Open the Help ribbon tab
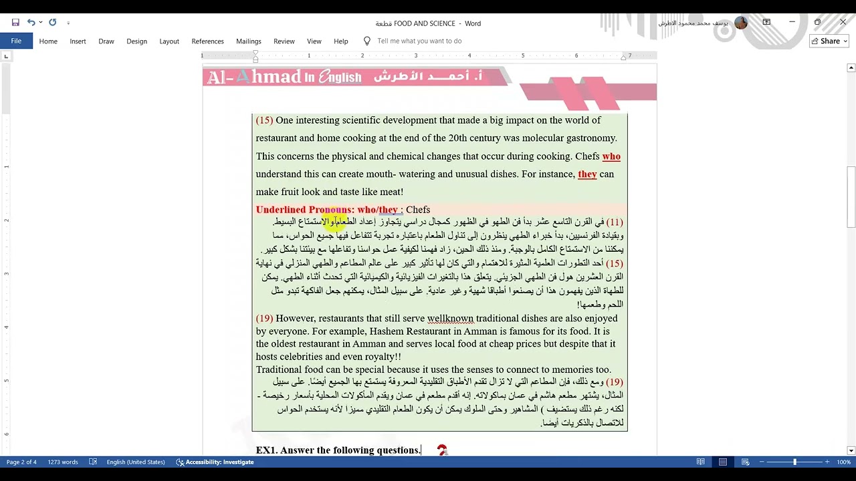This screenshot has height=481, width=856. coord(341,41)
